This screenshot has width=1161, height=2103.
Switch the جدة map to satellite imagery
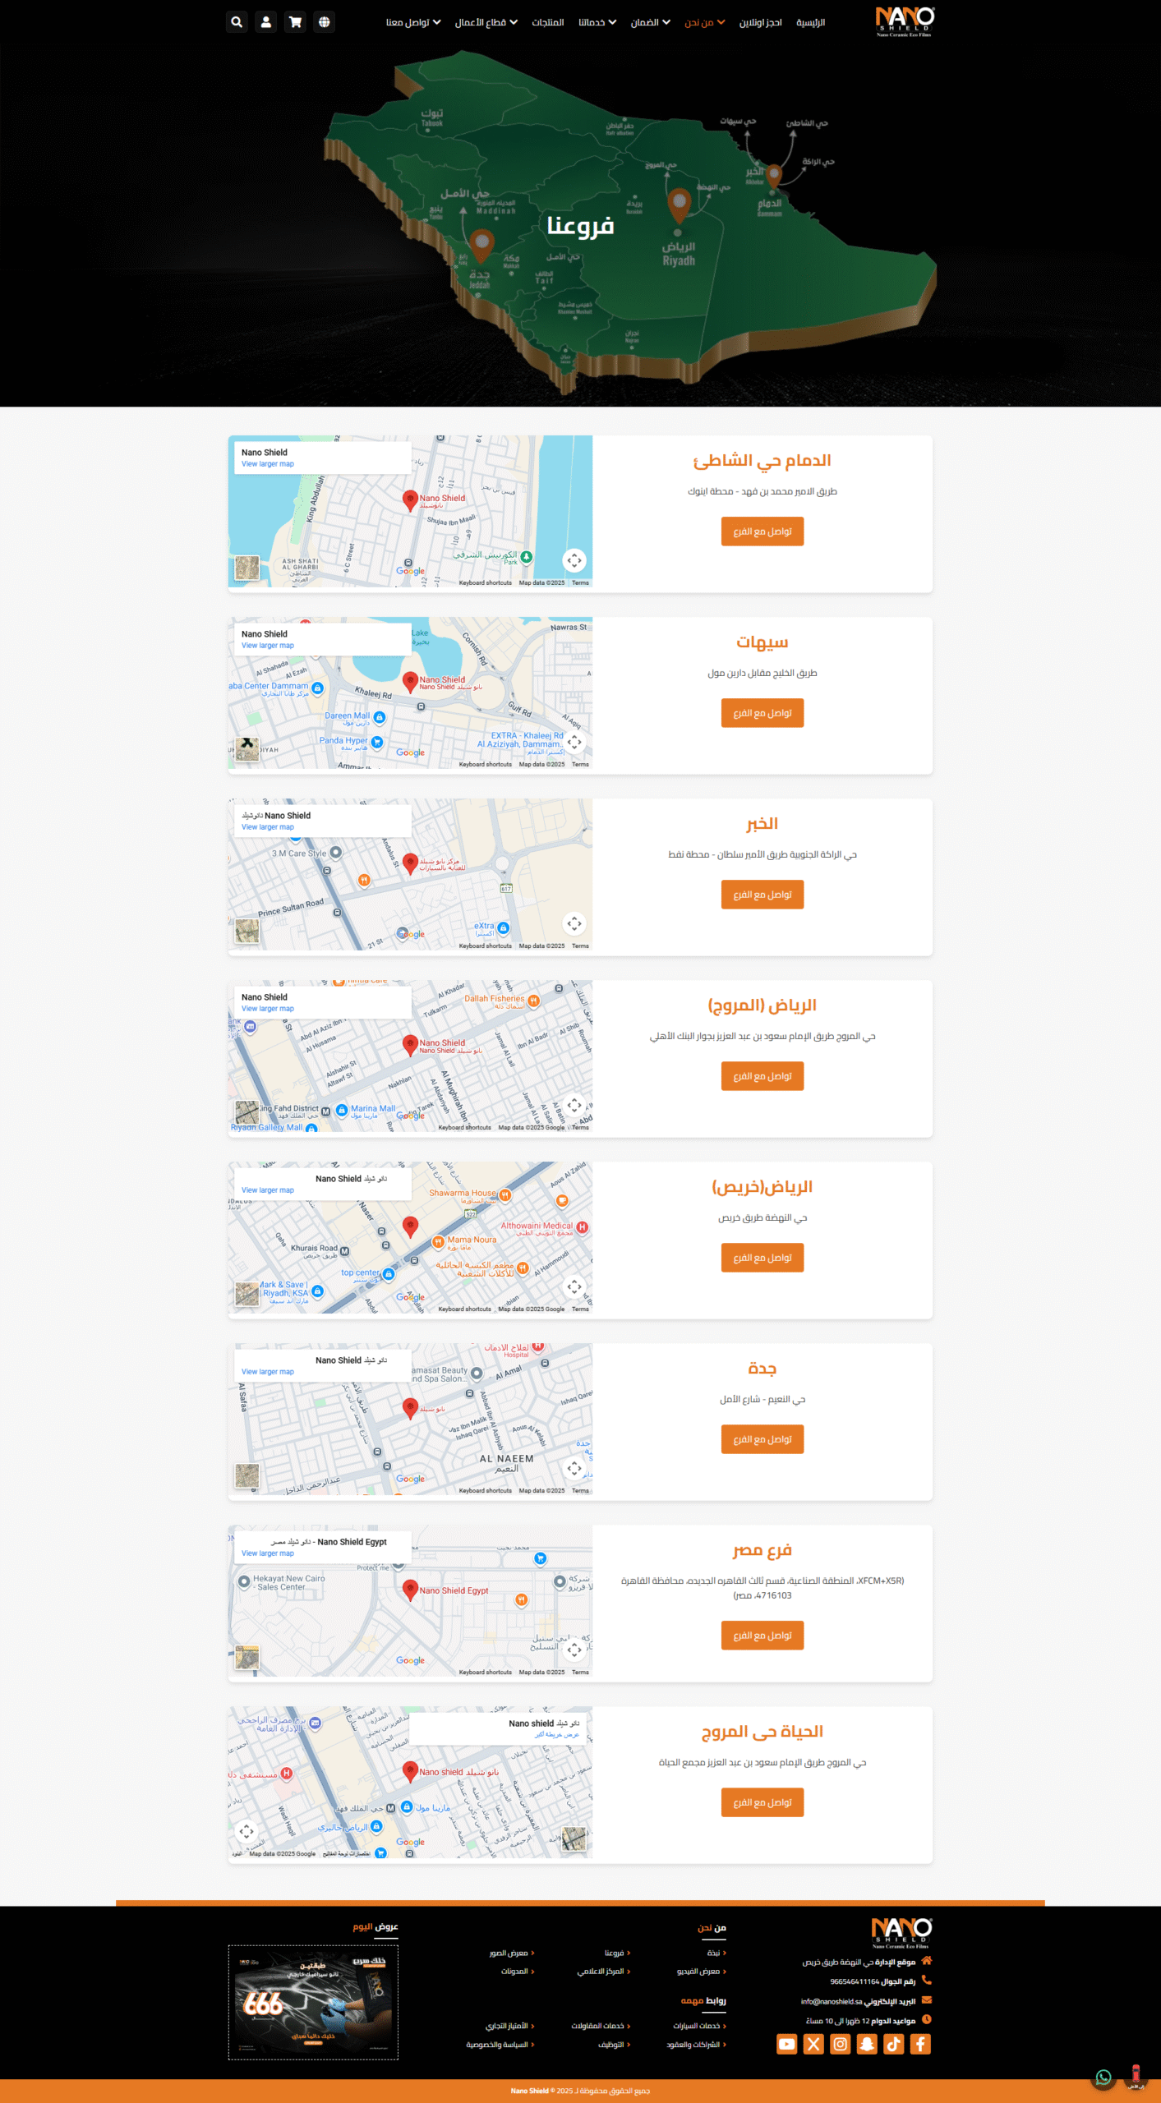click(x=247, y=1475)
